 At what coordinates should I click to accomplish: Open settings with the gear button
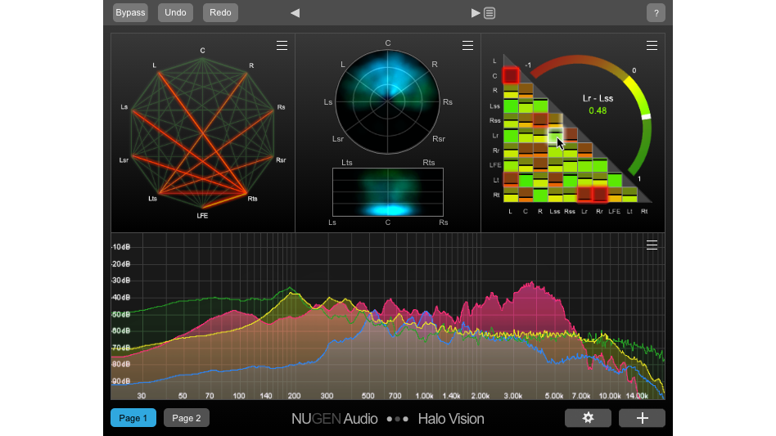[588, 418]
